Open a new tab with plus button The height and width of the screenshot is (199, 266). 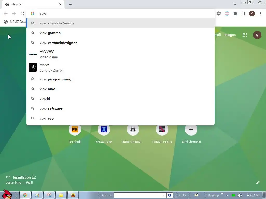[x=70, y=4]
